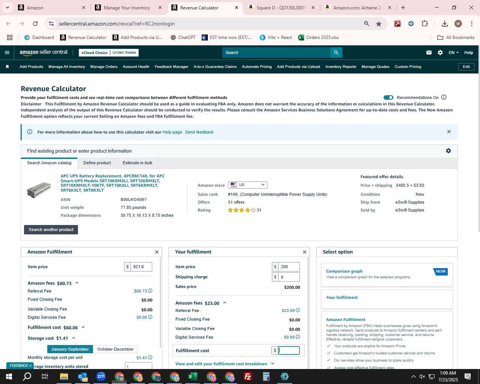Click the Your fulfillment item price field
This screenshot has width=480, height=384.
coord(289,267)
